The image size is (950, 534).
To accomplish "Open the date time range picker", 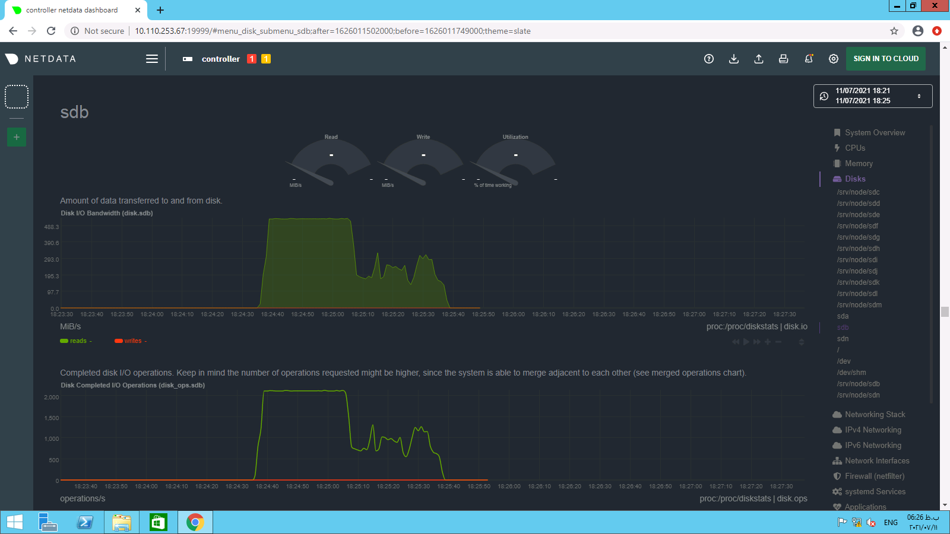I will (x=872, y=96).
